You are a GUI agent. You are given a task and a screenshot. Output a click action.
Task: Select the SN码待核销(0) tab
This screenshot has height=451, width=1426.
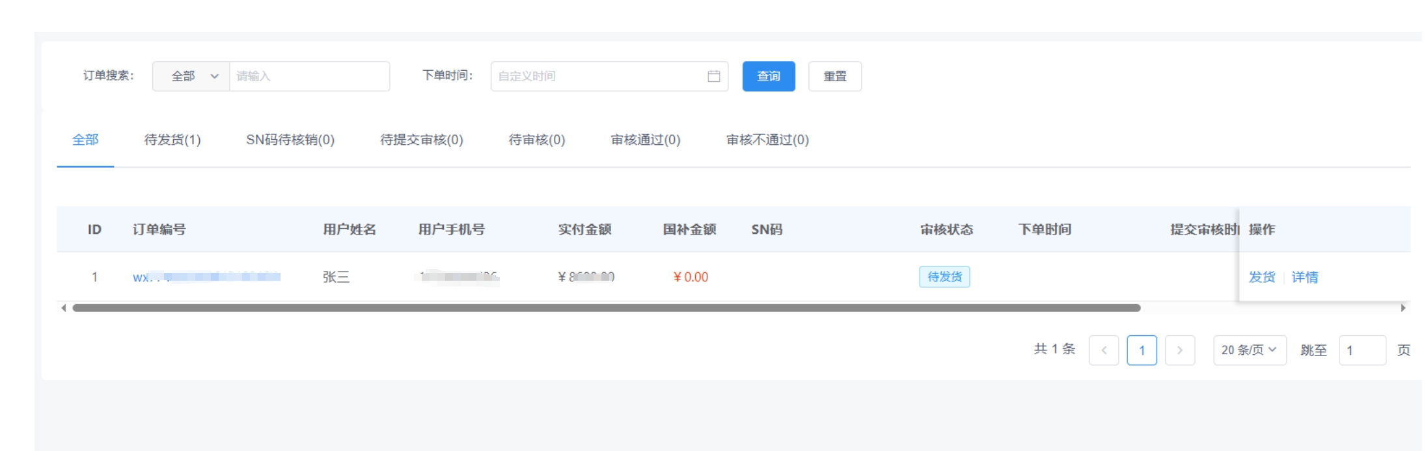click(290, 140)
